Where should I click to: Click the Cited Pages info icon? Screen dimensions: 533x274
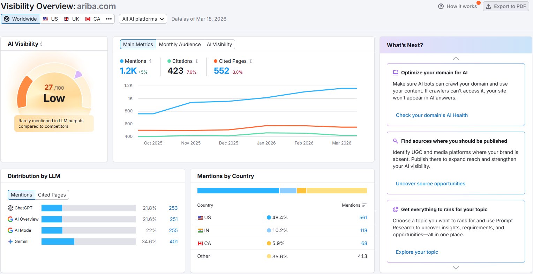pyautogui.click(x=251, y=61)
